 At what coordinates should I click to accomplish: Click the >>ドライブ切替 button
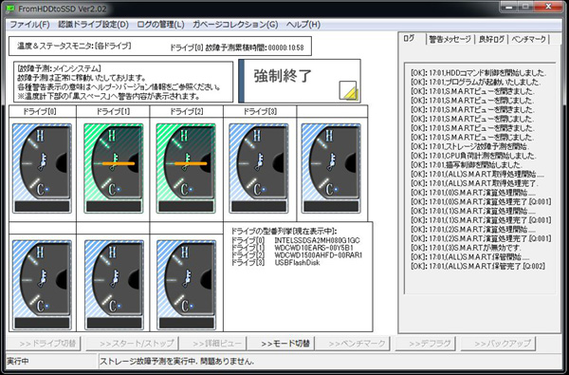click(x=44, y=344)
